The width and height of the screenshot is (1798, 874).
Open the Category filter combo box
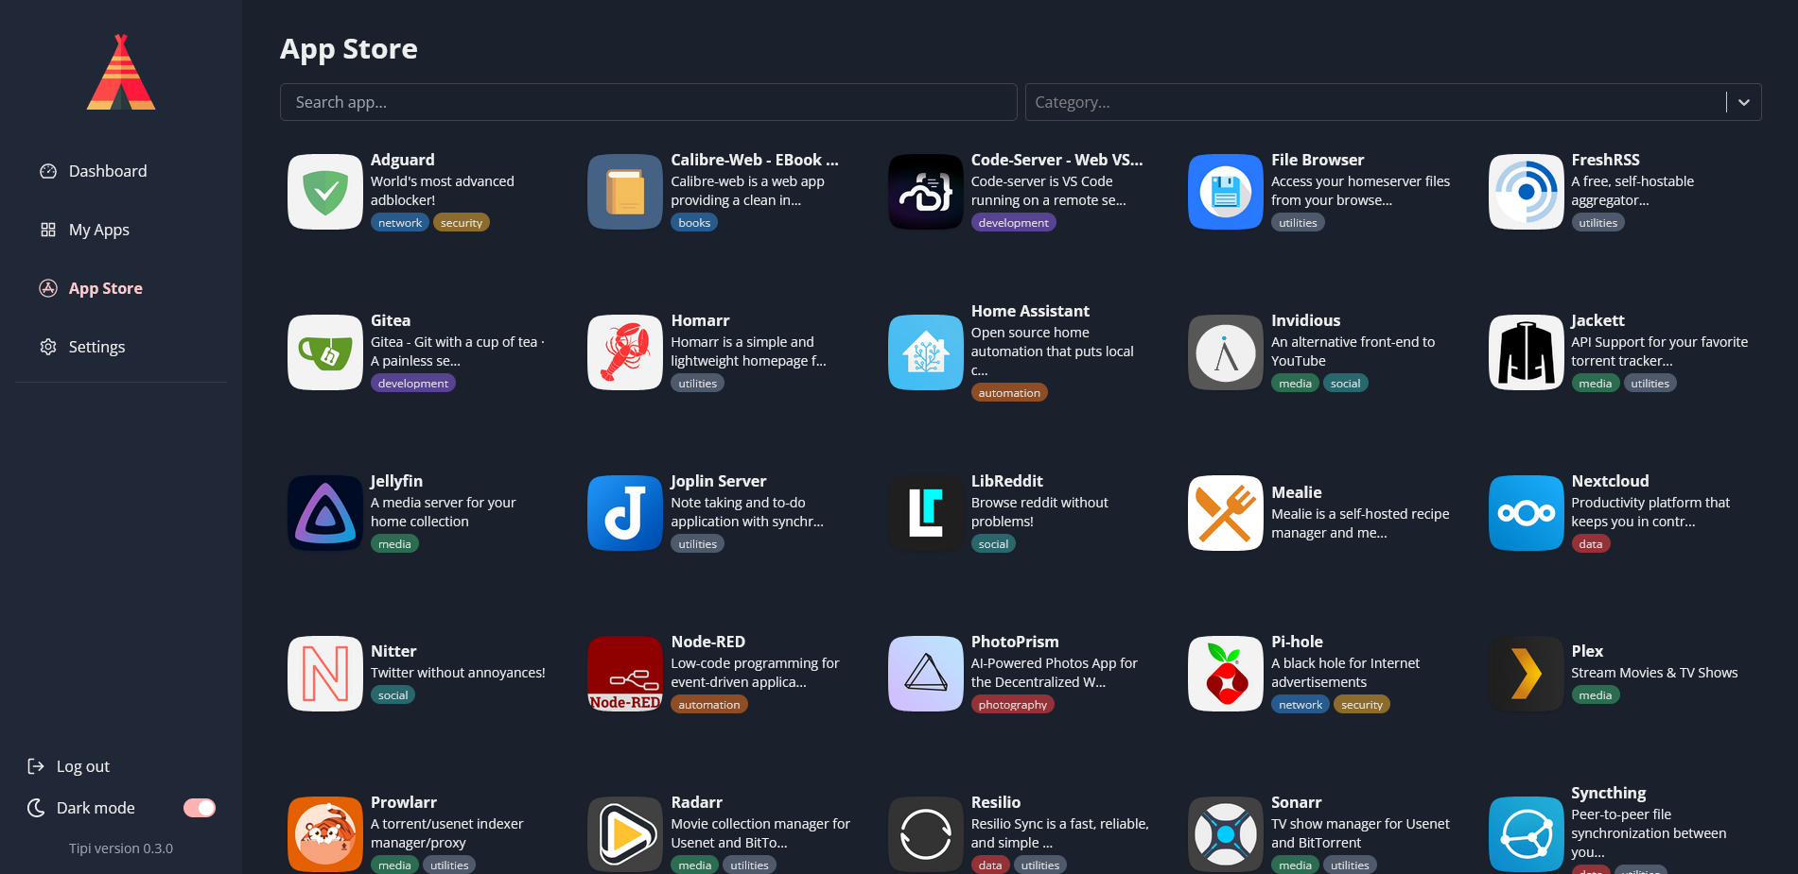click(x=1393, y=102)
